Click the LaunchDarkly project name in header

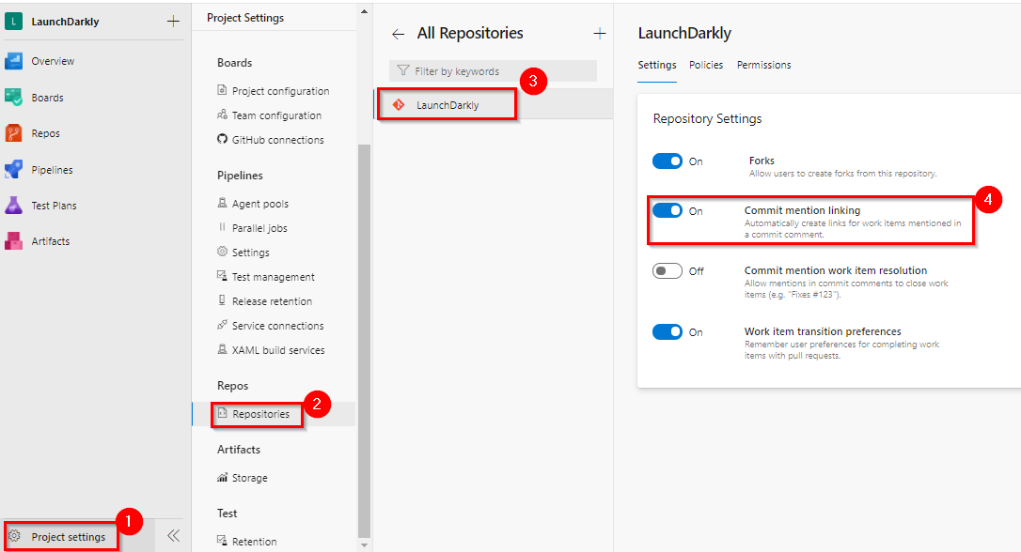pyautogui.click(x=65, y=22)
